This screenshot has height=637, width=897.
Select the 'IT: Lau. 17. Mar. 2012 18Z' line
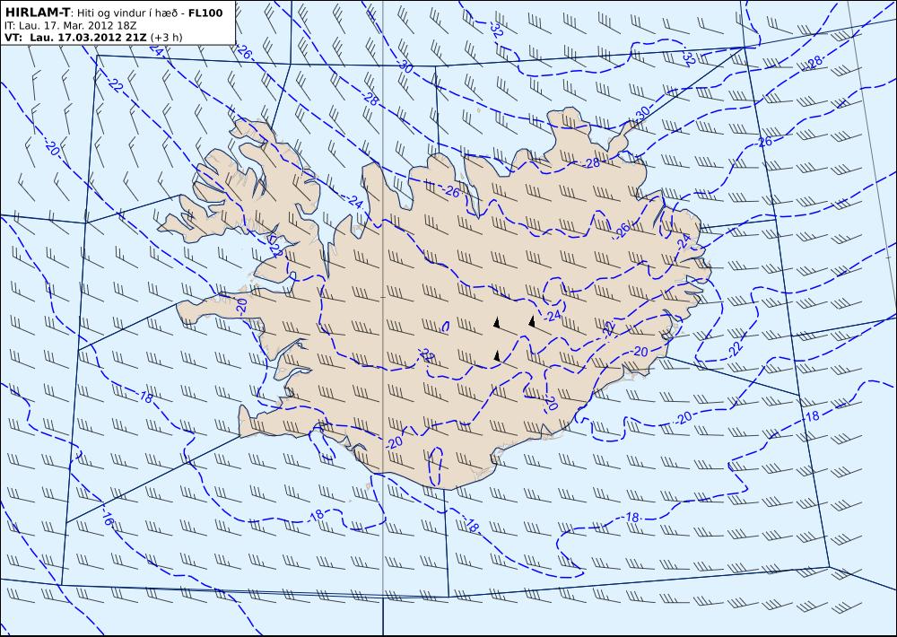70,26
